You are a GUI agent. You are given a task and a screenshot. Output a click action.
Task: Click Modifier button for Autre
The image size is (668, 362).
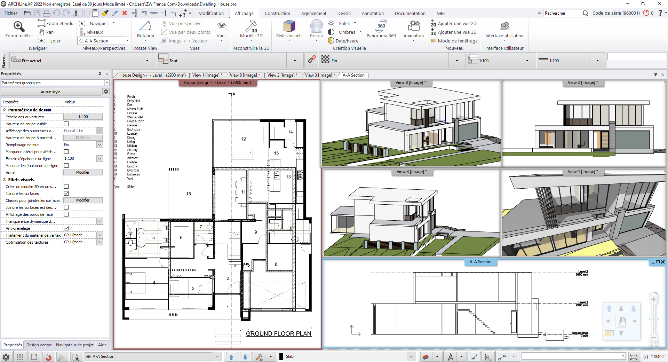pos(83,173)
